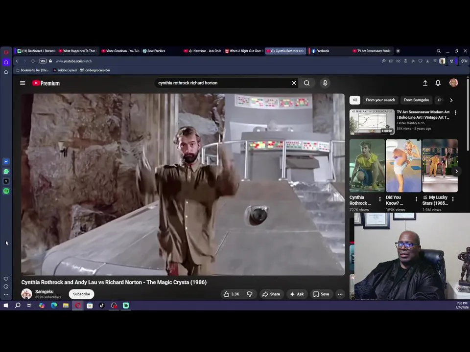Image resolution: width=470 pixels, height=352 pixels.
Task: Clear the search box with X
Action: [294, 83]
